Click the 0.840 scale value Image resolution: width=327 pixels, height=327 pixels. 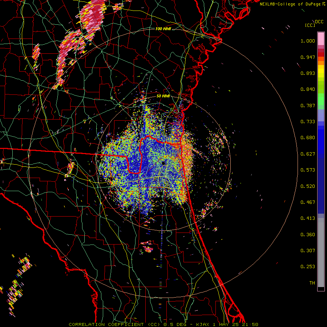coord(308,89)
